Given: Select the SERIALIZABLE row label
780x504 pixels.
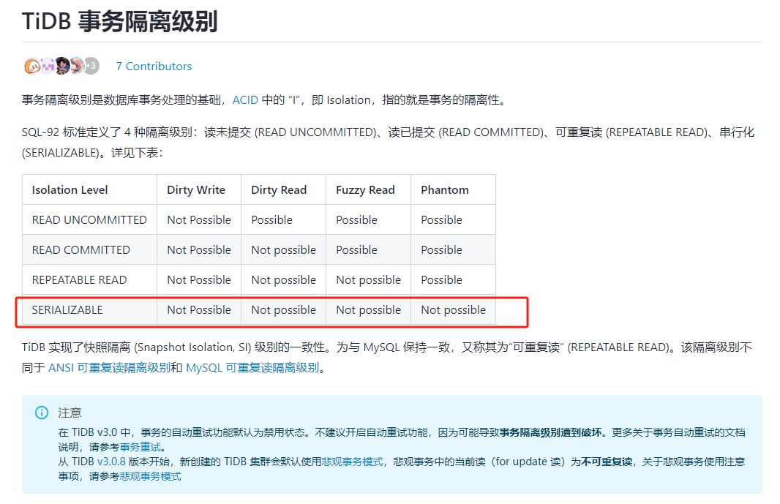Looking at the screenshot, I should tap(67, 310).
